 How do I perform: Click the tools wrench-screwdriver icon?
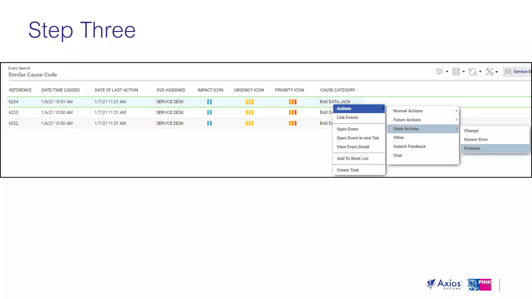pyautogui.click(x=489, y=72)
